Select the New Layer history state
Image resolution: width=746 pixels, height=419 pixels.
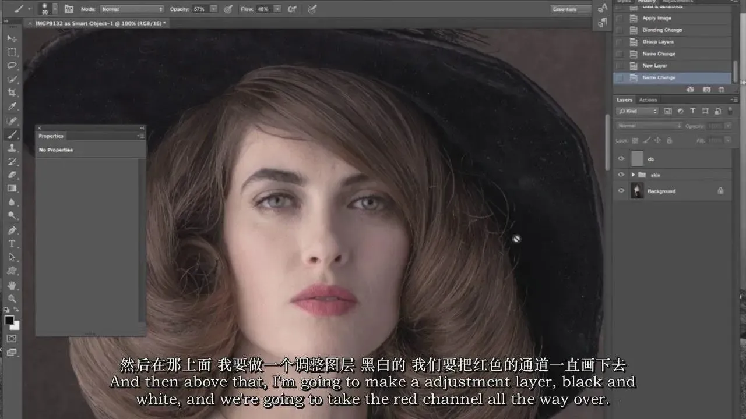tap(654, 66)
